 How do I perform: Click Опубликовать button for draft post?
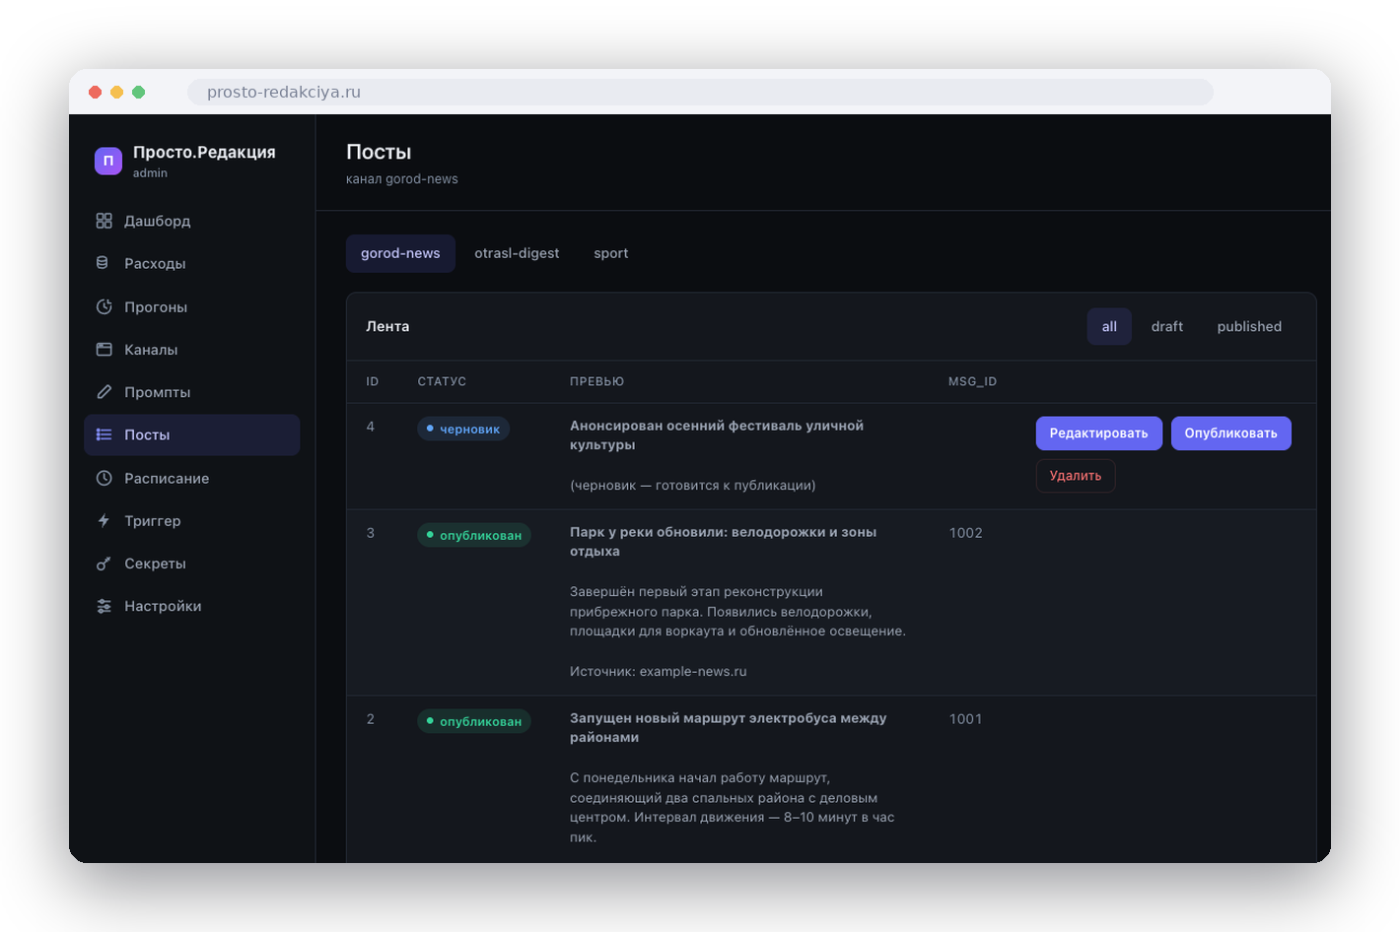point(1231,433)
